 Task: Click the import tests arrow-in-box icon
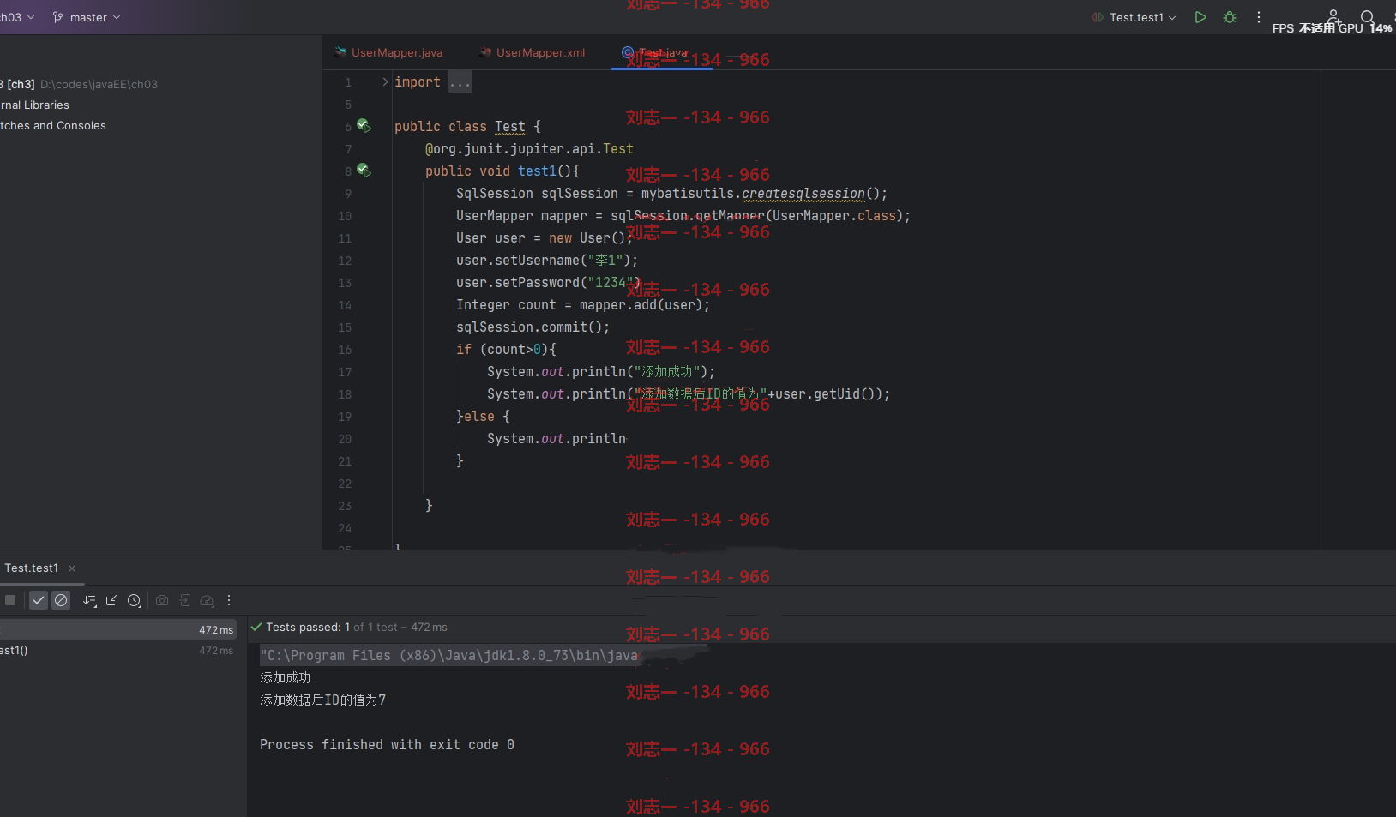coord(184,600)
